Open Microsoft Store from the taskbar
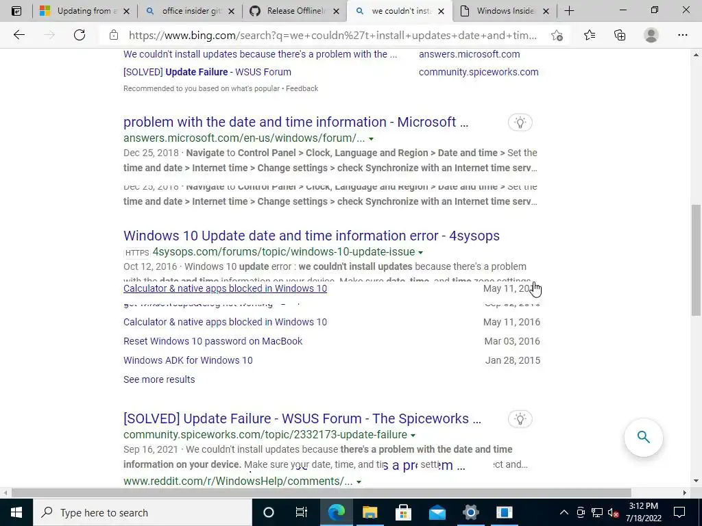 pos(403,512)
